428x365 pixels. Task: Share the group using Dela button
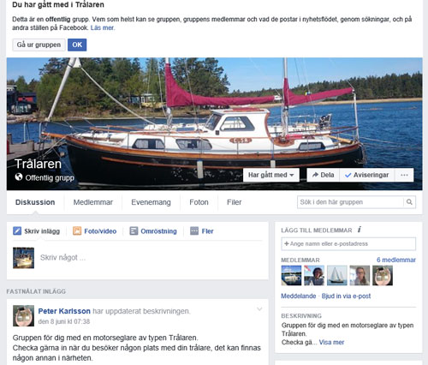click(323, 175)
